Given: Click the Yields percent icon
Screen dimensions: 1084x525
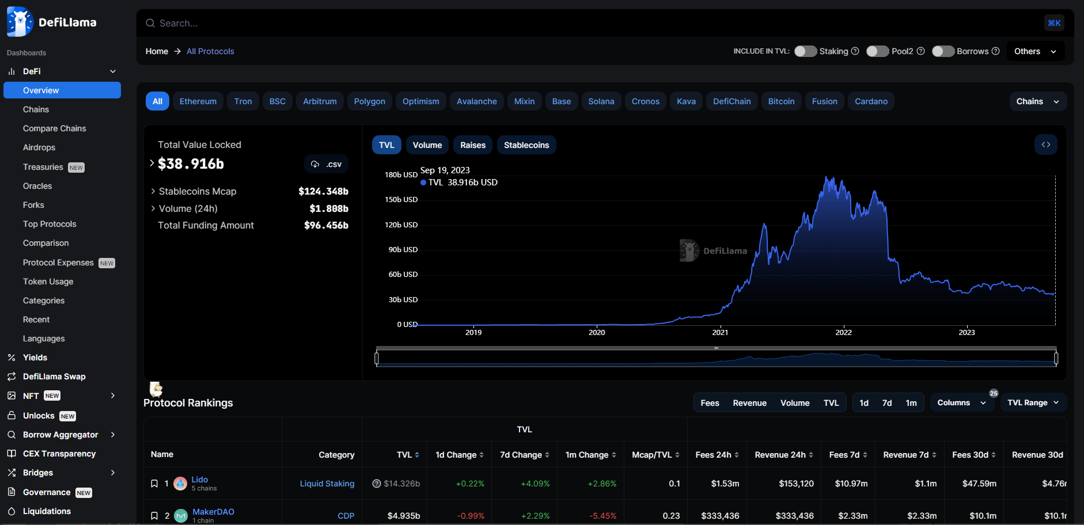Looking at the screenshot, I should 12,357.
